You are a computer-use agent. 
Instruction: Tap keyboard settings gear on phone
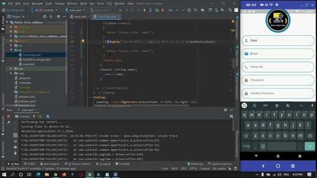[277, 105]
